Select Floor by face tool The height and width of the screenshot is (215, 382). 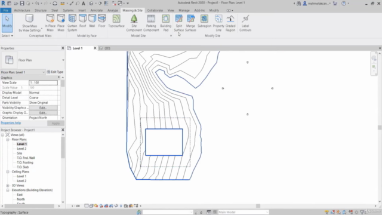pyautogui.click(x=101, y=21)
